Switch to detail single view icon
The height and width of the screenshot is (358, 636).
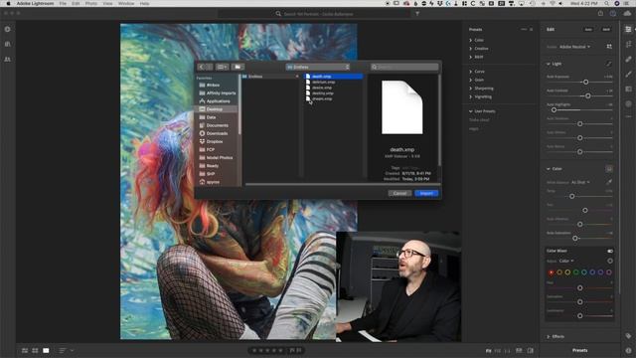[x=46, y=350]
